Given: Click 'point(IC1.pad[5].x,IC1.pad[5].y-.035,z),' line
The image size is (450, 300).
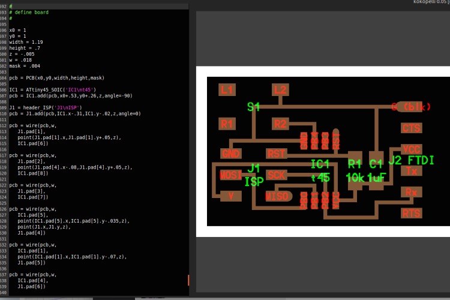Looking at the screenshot, I should [x=74, y=221].
